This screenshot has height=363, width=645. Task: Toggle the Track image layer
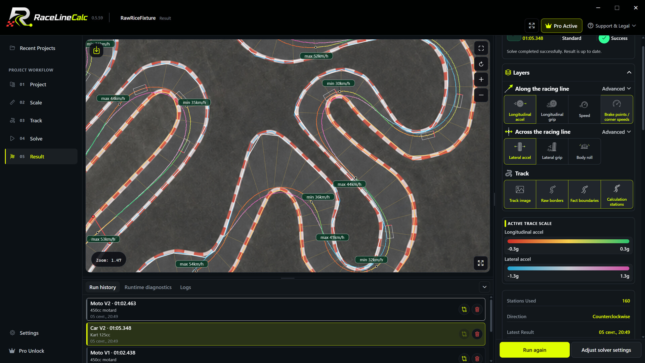coord(520,194)
